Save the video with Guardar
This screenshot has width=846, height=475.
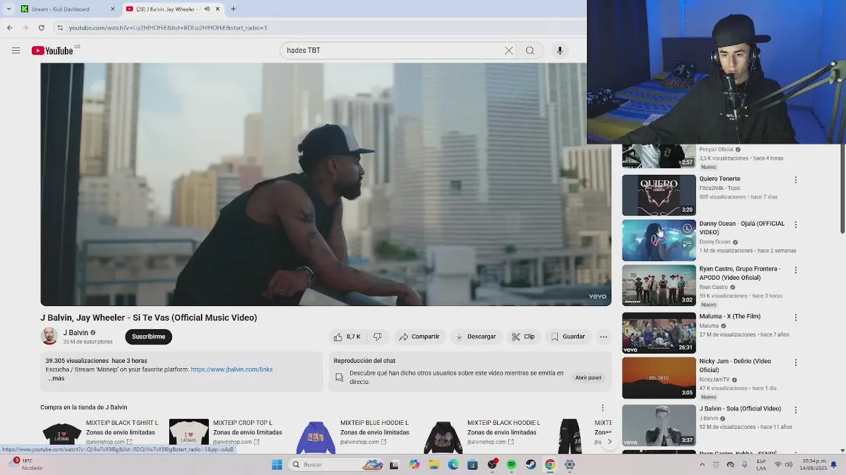[x=568, y=336]
